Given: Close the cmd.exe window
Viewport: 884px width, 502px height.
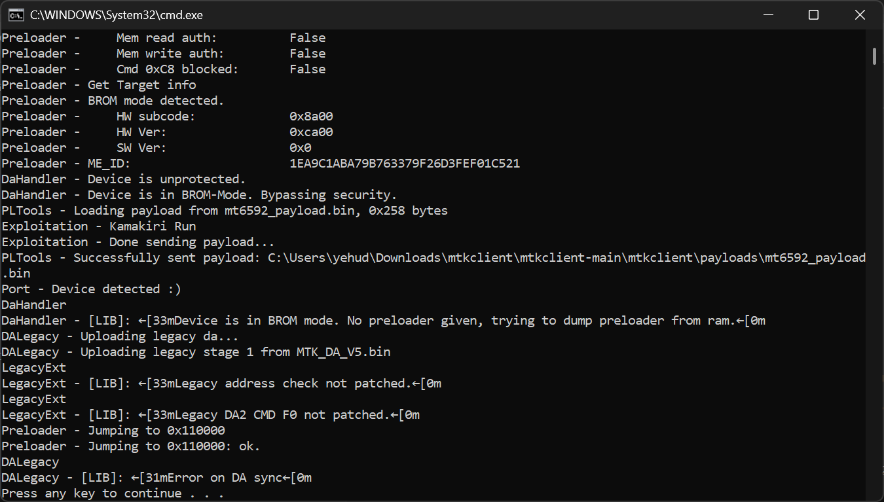Looking at the screenshot, I should click(x=860, y=14).
